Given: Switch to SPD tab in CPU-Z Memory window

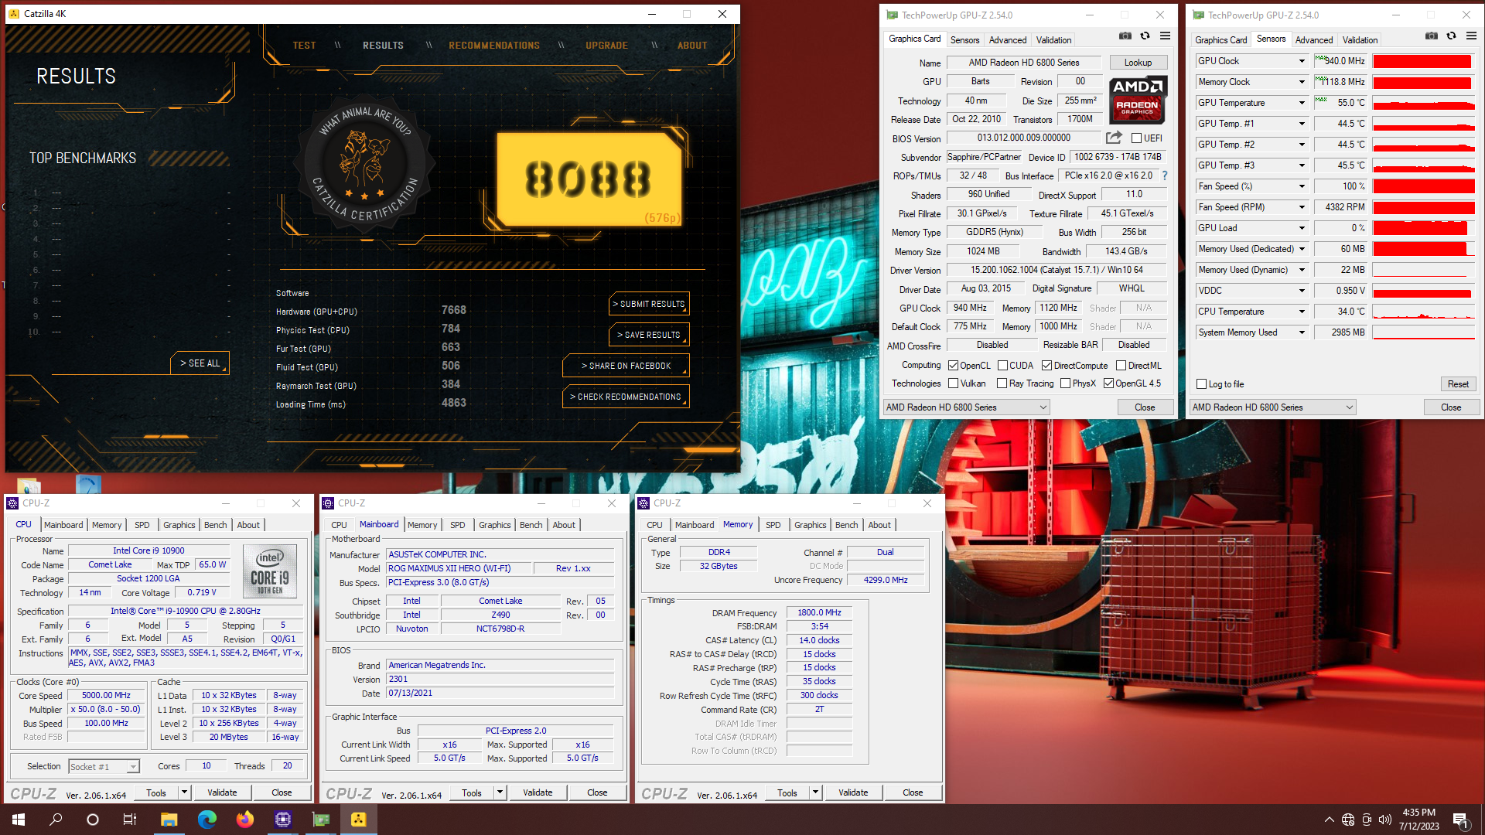Looking at the screenshot, I should 773,525.
